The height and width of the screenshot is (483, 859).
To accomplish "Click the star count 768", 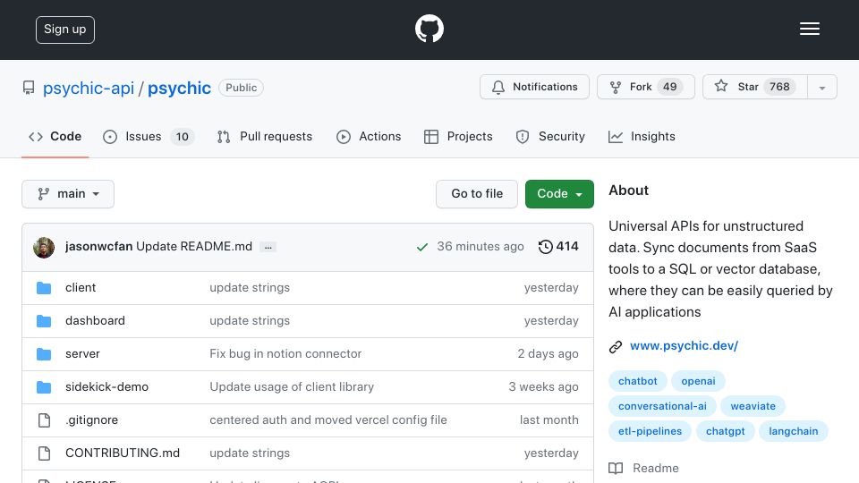I will [779, 87].
